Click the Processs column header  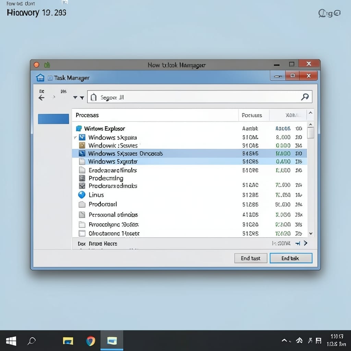155,115
